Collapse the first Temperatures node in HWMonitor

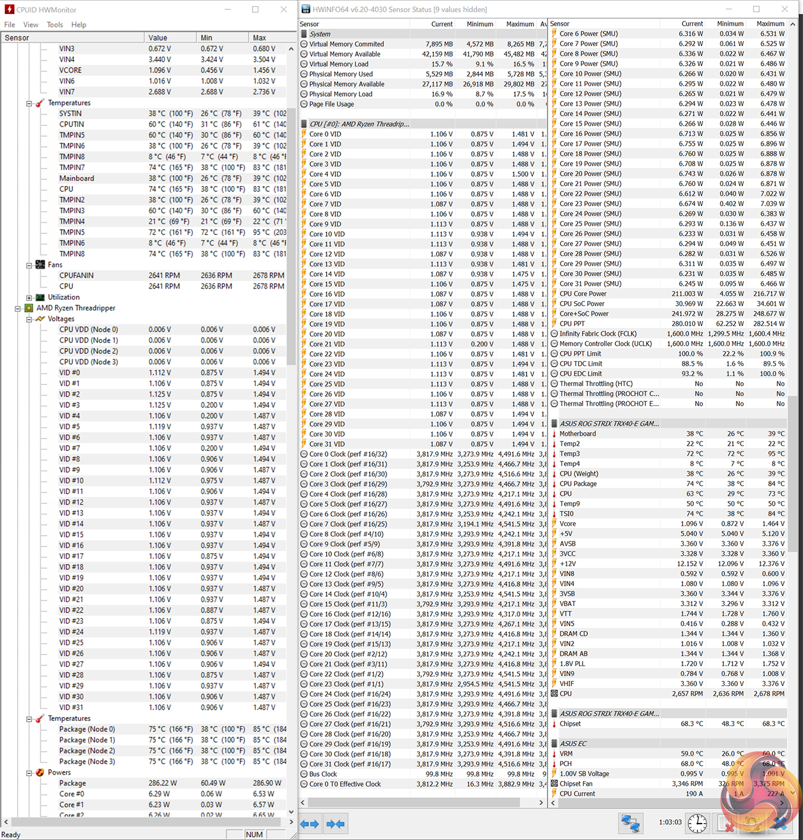(x=29, y=103)
